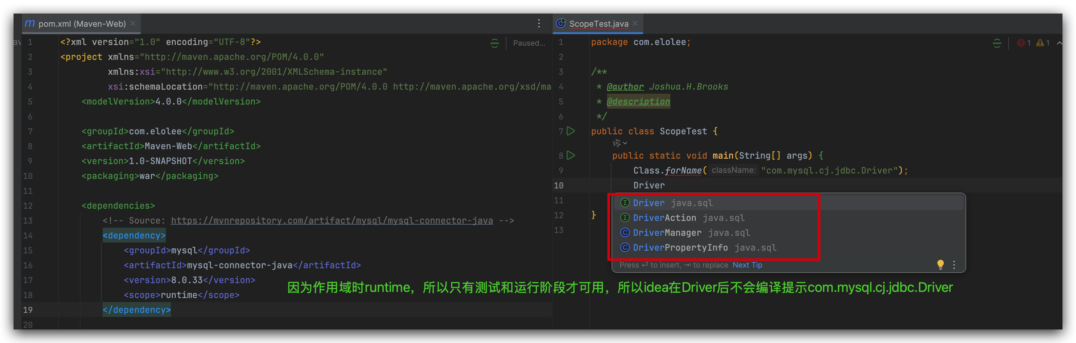Switch to the pom.xml (Maven-Web) tab
1076x343 pixels.
click(82, 24)
